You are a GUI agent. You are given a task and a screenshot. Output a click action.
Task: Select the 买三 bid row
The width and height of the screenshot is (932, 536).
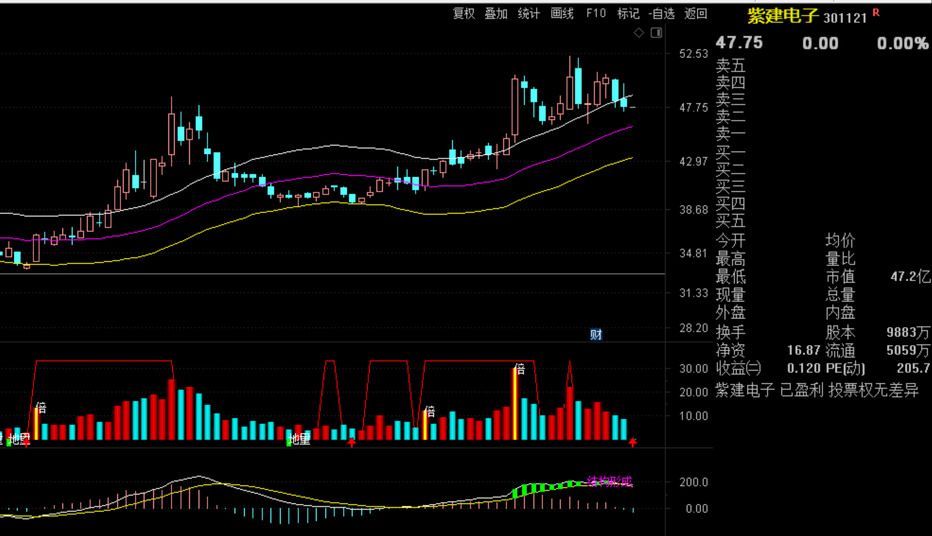click(730, 187)
